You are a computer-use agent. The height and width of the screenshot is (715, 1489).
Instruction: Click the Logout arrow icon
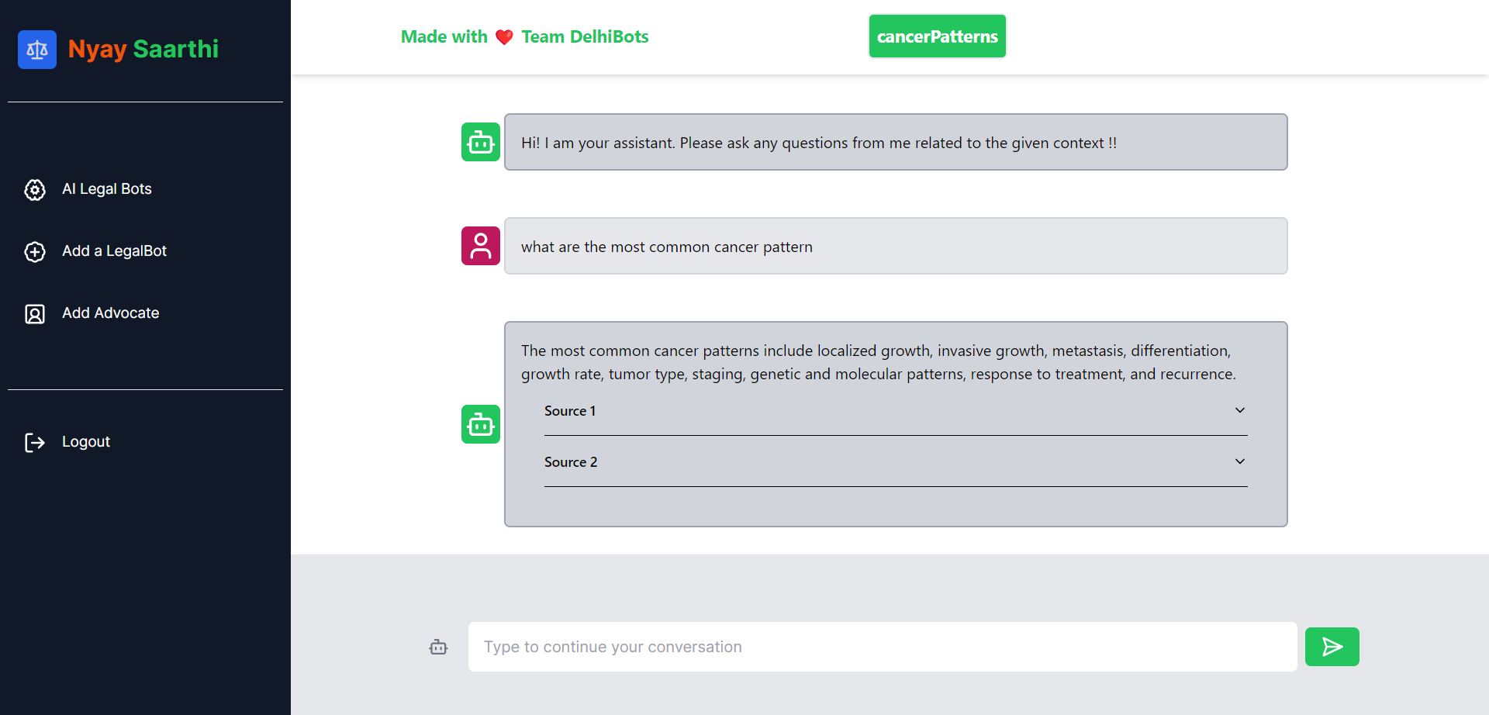coord(35,443)
